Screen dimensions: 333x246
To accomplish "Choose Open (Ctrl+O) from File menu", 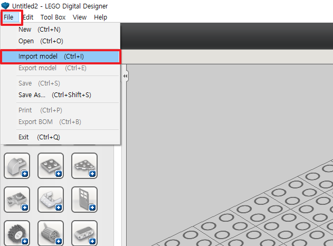I will tap(60, 41).
